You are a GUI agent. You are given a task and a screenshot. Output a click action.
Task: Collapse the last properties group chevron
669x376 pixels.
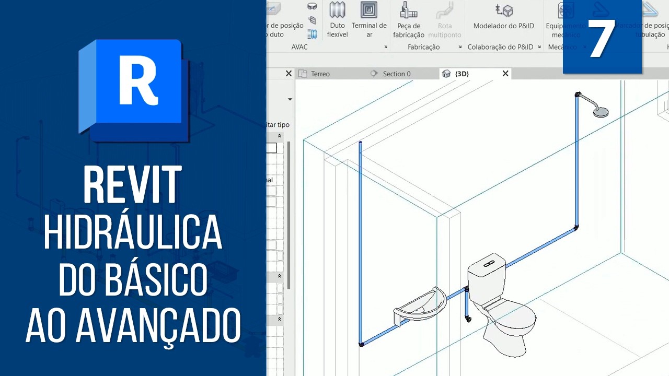(280, 319)
